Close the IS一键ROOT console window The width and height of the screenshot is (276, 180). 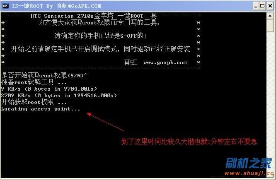[270, 6]
